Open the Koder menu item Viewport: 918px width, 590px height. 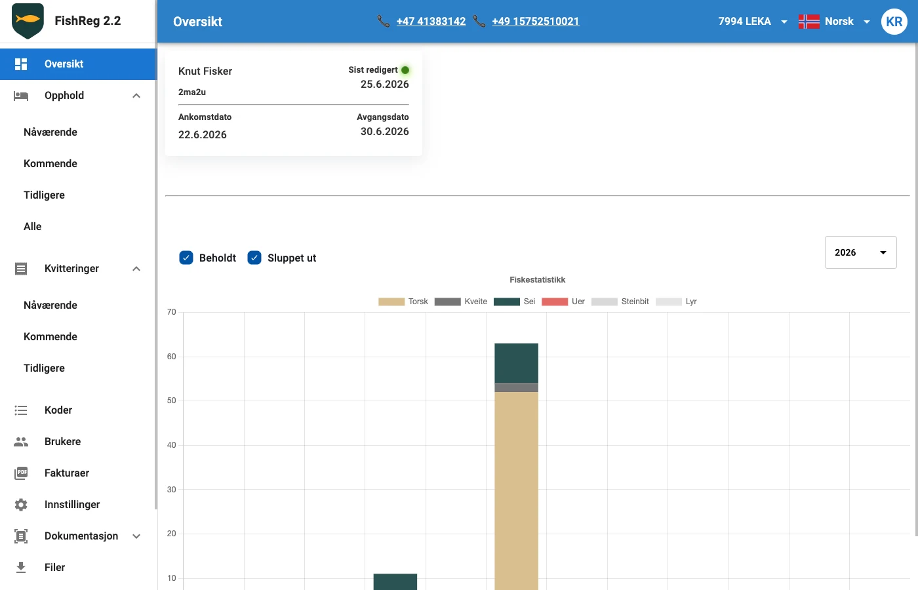coord(79,410)
